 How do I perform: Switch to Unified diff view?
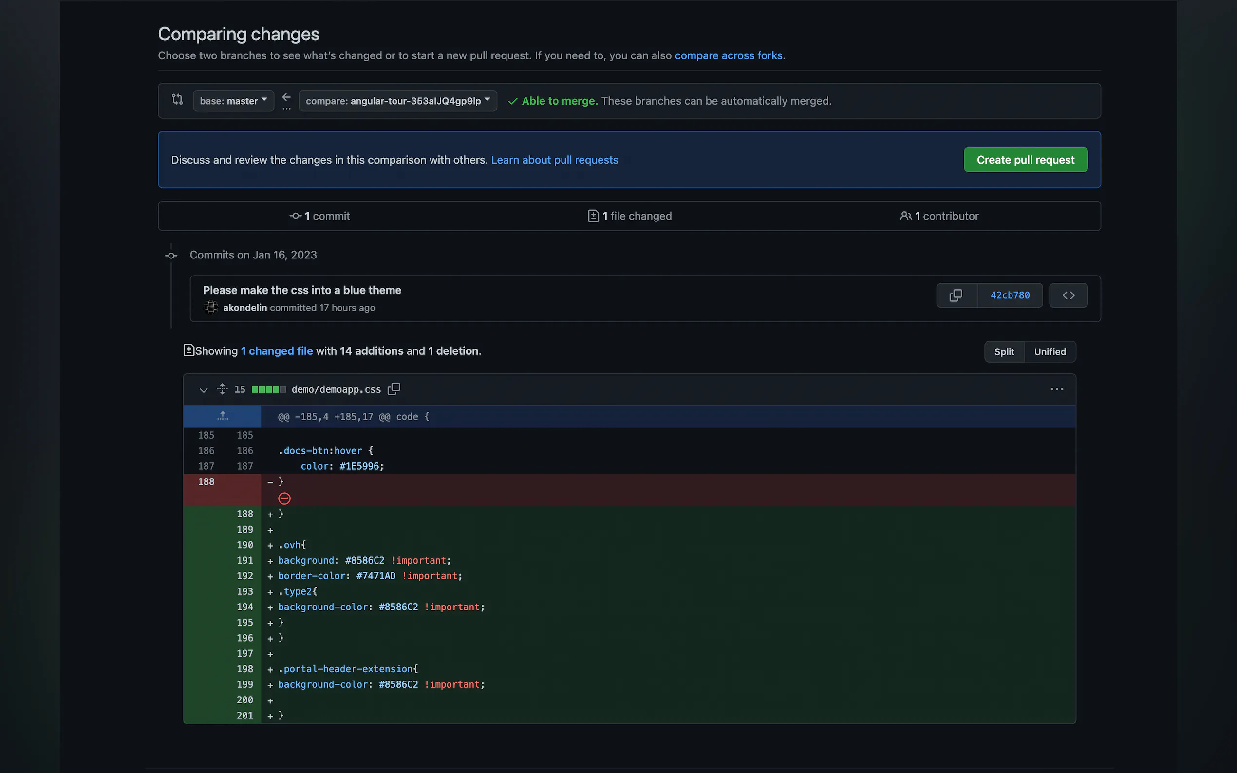[1050, 352]
